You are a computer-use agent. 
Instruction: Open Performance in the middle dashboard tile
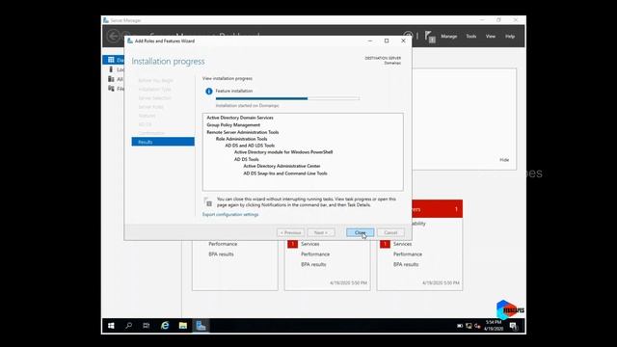coord(315,254)
